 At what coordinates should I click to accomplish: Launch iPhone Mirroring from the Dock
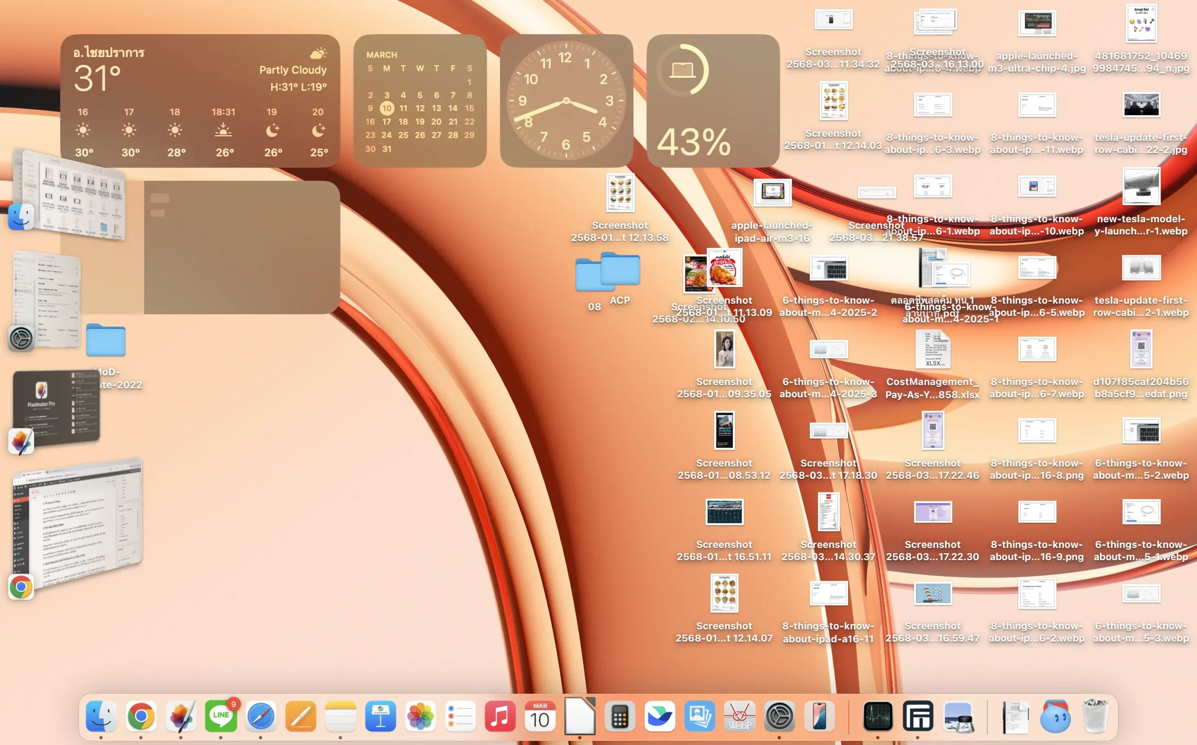coord(819,716)
